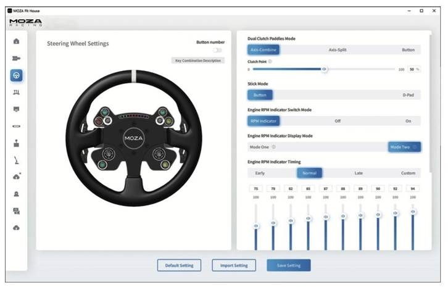Click the Clutch Point slider handle
The width and height of the screenshot is (448, 287).
pyautogui.click(x=324, y=69)
